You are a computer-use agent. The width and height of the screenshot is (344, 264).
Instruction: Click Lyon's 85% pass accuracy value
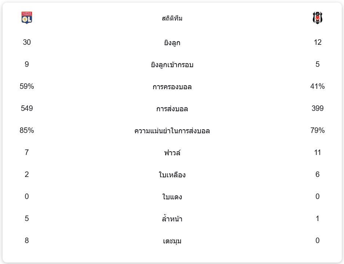coord(27,130)
